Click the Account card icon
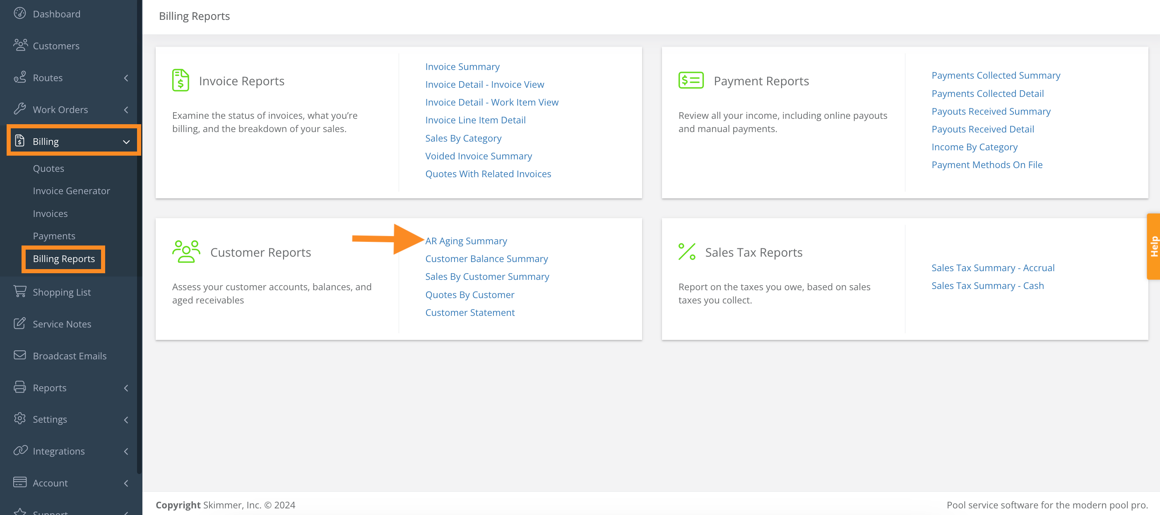 (x=20, y=483)
